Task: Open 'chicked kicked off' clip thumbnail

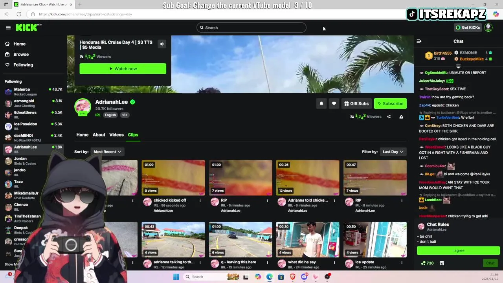Action: click(x=173, y=178)
